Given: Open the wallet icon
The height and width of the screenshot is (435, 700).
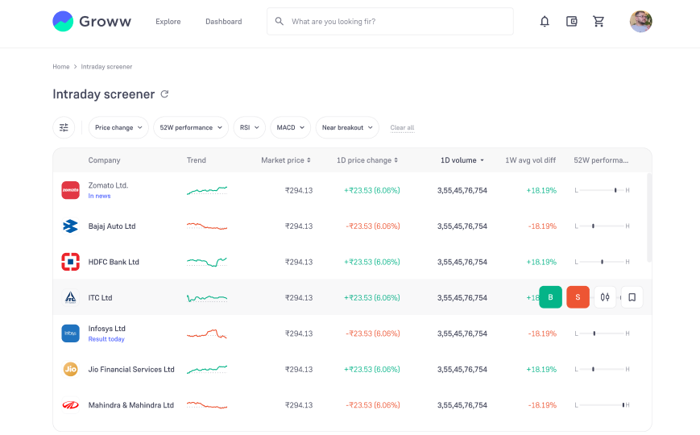Looking at the screenshot, I should pyautogui.click(x=571, y=22).
